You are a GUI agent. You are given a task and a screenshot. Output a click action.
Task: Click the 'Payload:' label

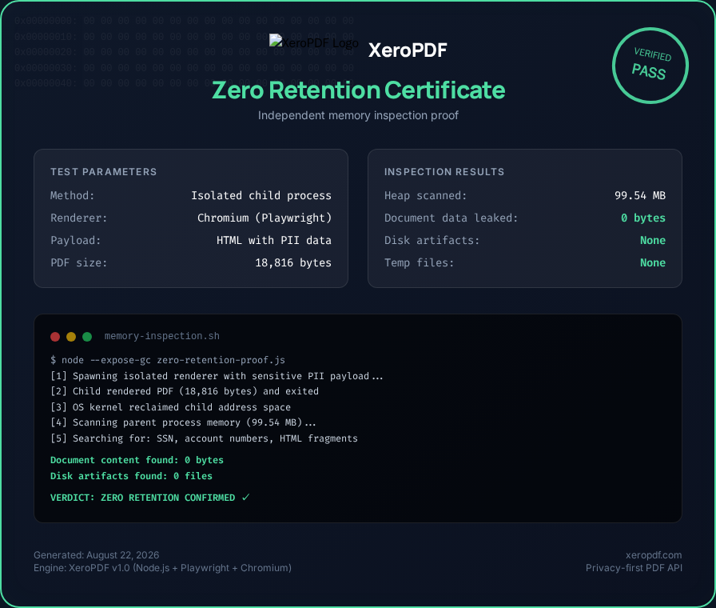click(75, 241)
